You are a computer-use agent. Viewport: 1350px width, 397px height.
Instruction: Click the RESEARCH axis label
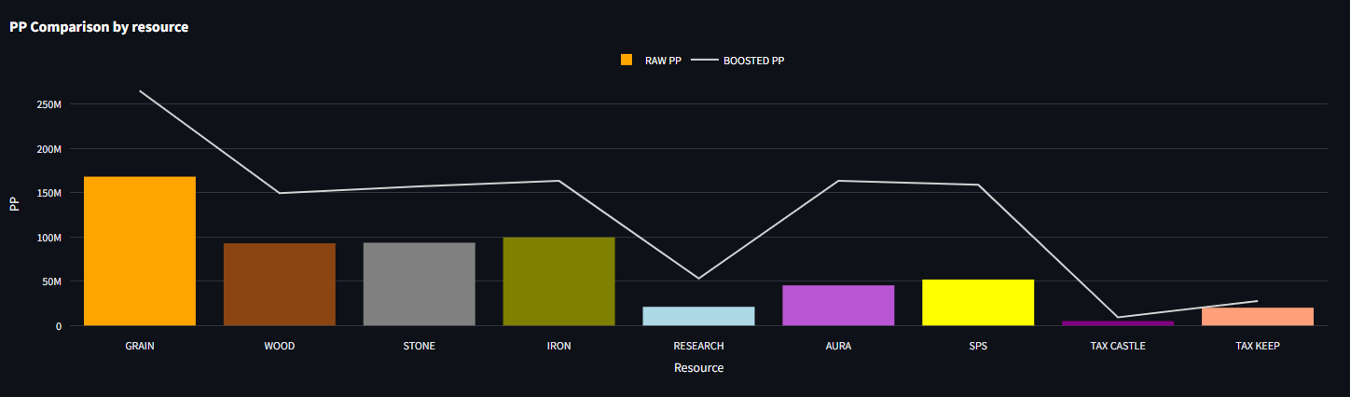click(x=698, y=346)
